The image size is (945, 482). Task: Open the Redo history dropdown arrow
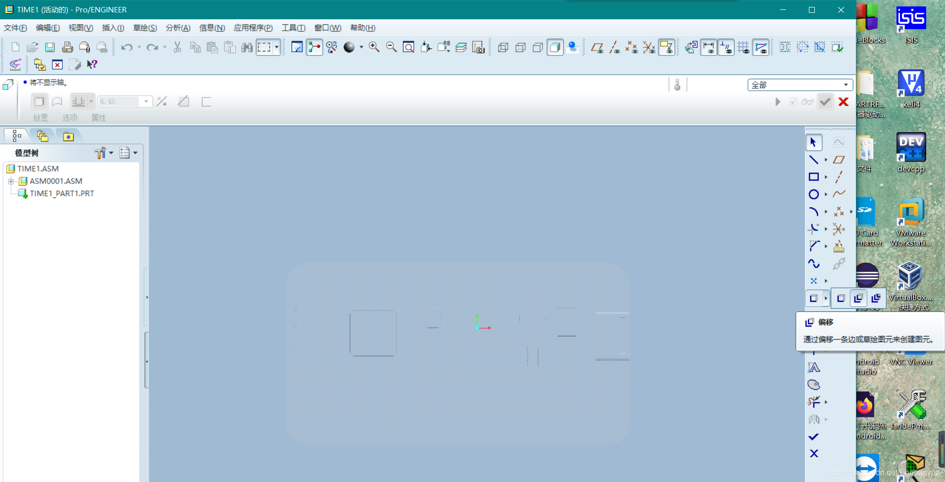click(165, 47)
